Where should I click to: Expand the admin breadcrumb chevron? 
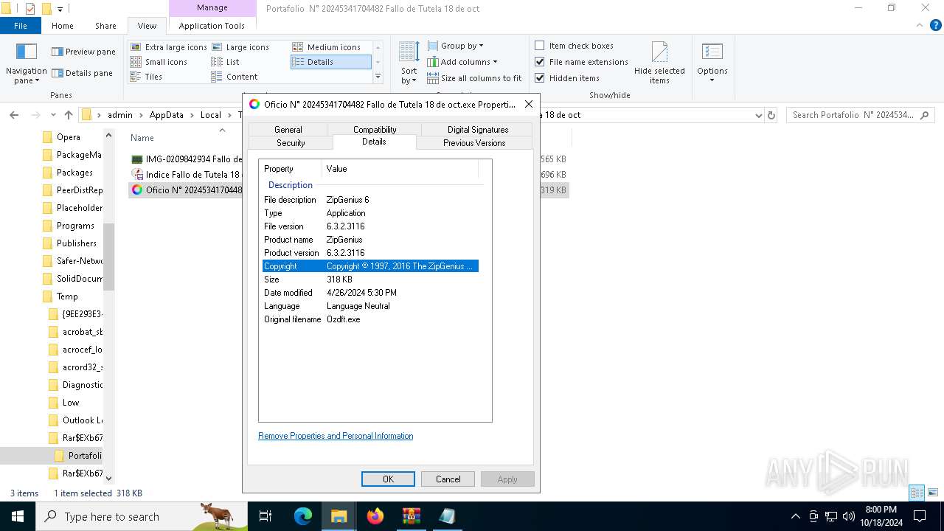click(x=142, y=115)
